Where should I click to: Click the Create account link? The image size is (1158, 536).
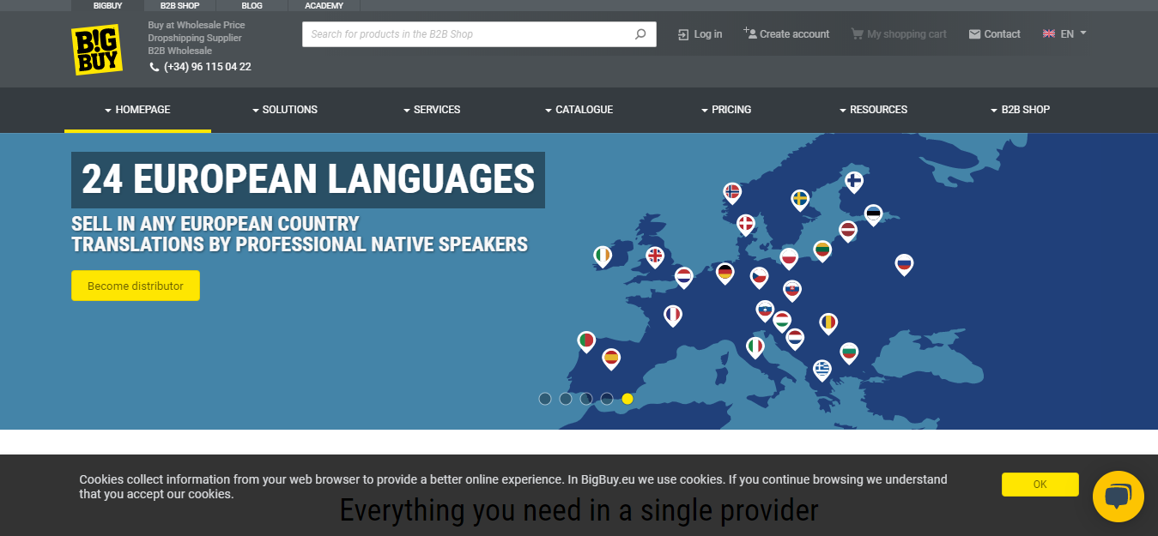pos(787,34)
